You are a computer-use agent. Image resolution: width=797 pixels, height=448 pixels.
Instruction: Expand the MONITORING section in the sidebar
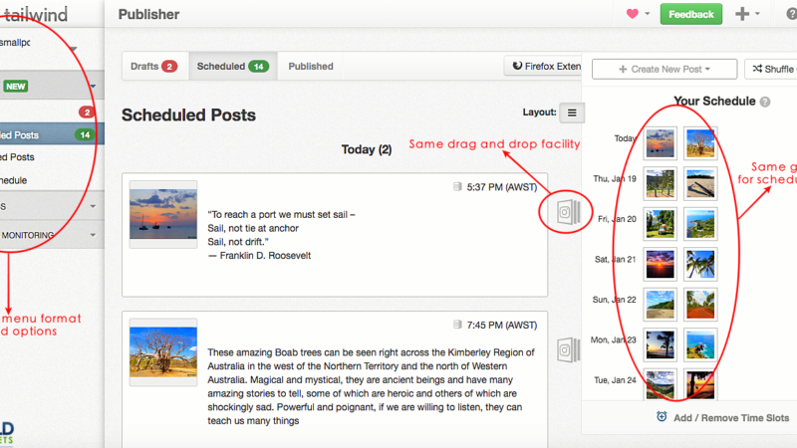[93, 235]
